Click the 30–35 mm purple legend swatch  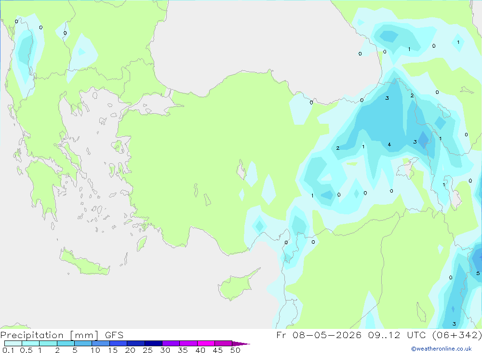click(x=171, y=343)
